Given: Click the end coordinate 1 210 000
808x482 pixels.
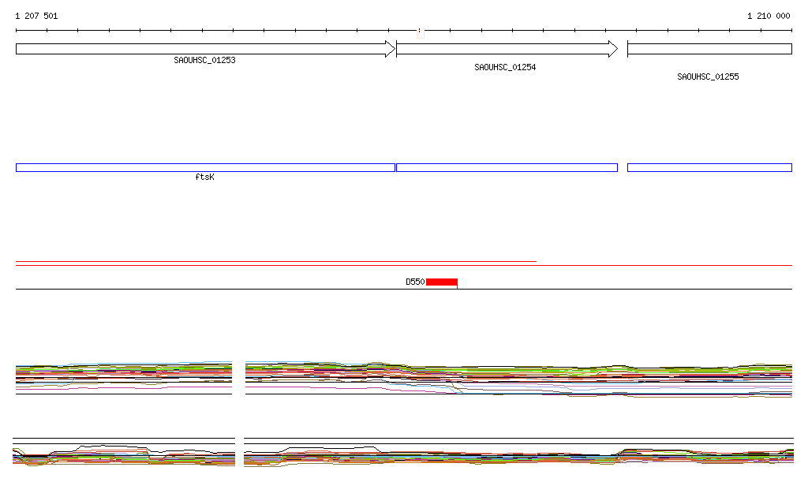Looking at the screenshot, I should click(769, 16).
